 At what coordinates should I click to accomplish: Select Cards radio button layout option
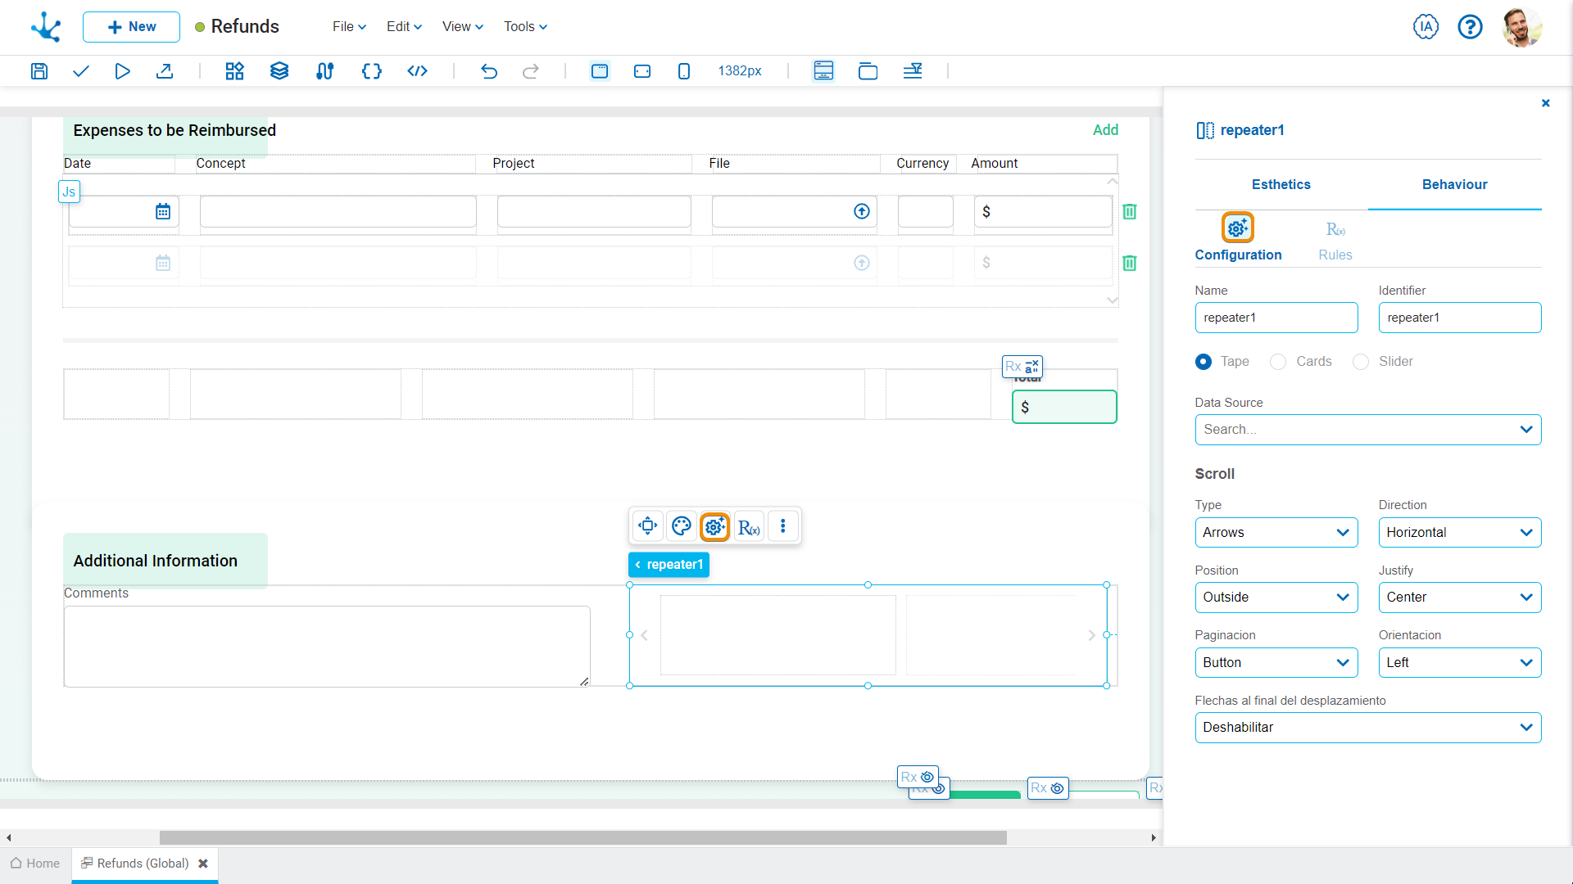click(1279, 362)
